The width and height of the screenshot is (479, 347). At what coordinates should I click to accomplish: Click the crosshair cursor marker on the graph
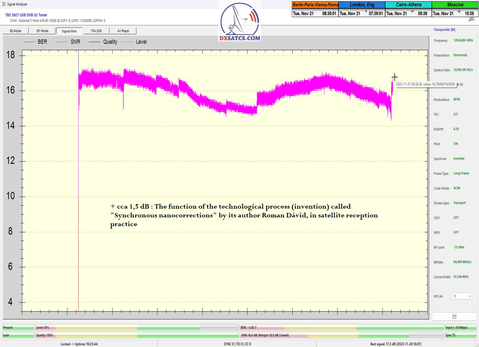[394, 77]
